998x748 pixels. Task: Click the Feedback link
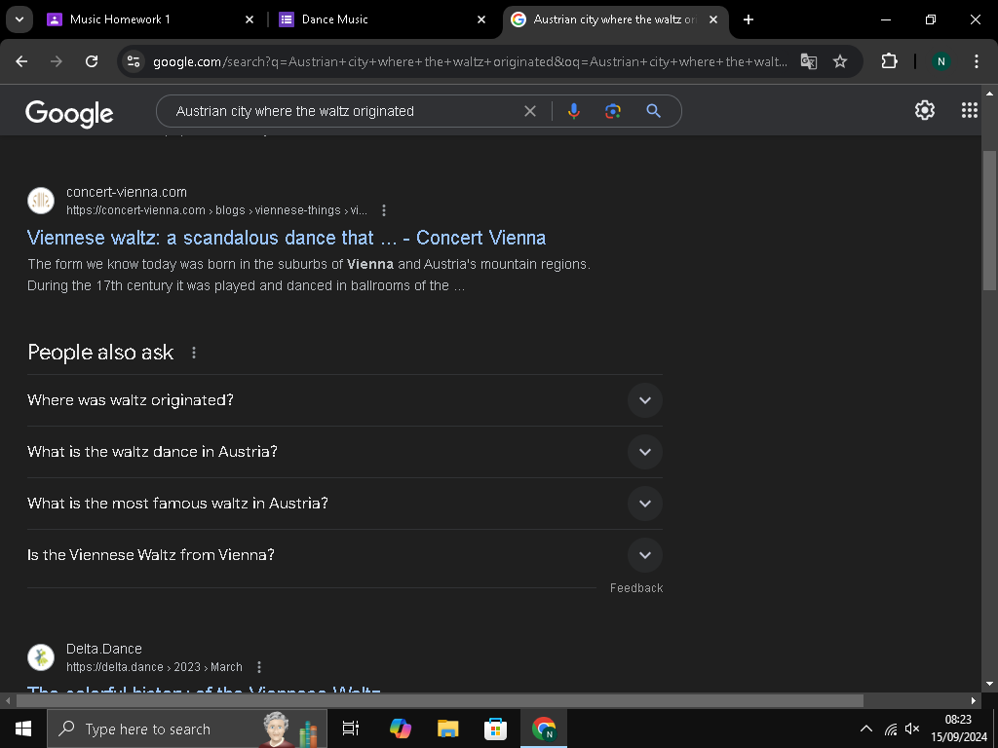(635, 588)
